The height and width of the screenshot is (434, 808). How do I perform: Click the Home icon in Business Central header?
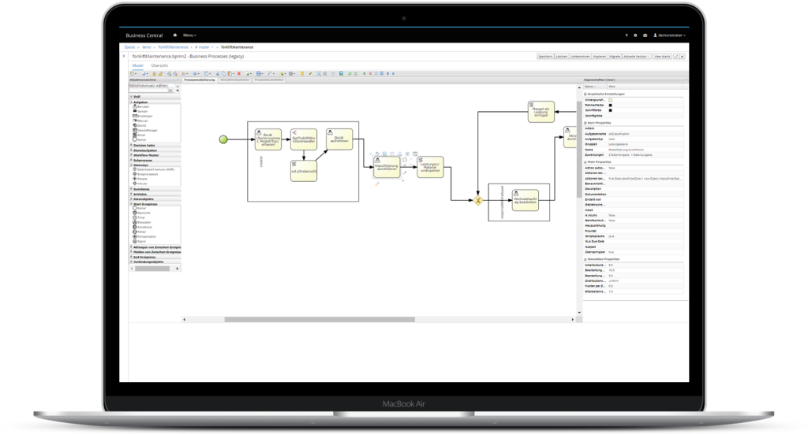pyautogui.click(x=174, y=35)
